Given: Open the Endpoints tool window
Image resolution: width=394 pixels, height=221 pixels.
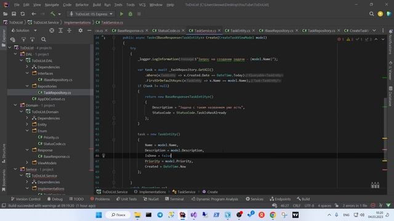Looking at the screenshot, I should point(280,199).
